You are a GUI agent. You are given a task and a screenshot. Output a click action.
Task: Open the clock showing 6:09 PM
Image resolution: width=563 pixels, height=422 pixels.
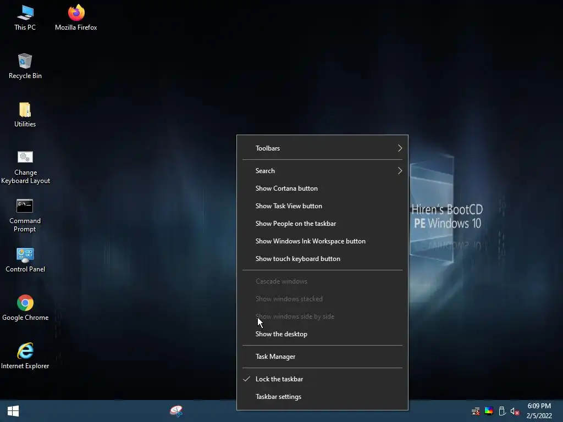coord(539,411)
